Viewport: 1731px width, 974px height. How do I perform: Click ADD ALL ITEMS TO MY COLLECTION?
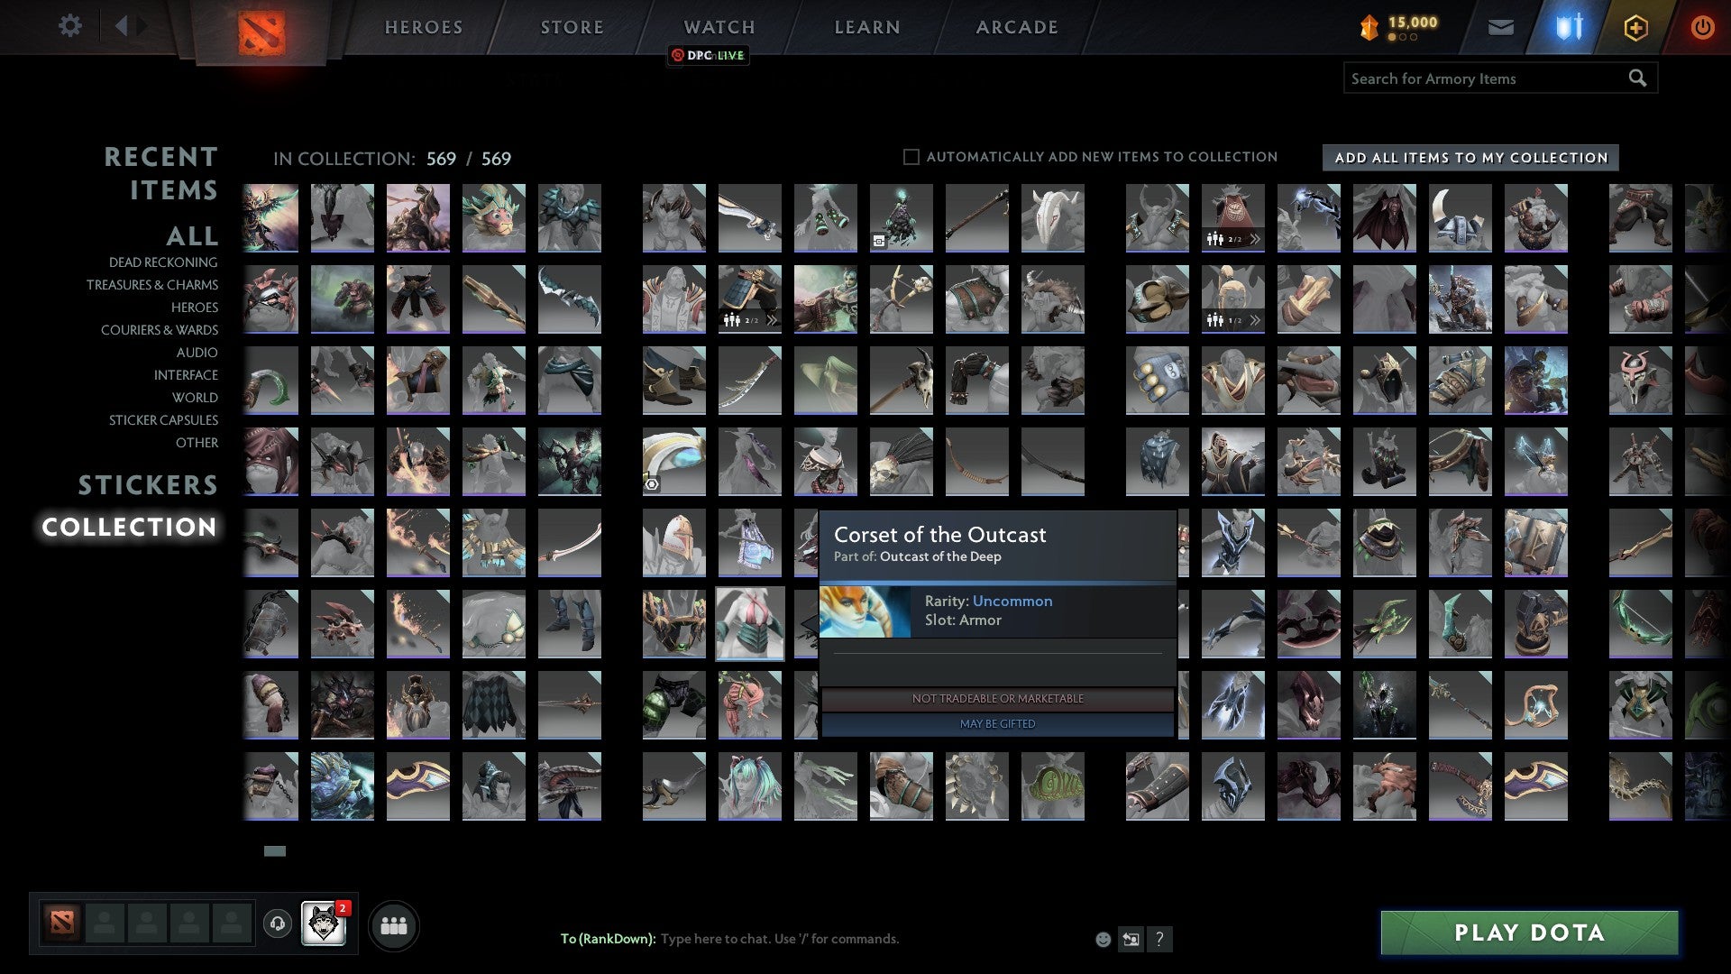click(x=1470, y=157)
